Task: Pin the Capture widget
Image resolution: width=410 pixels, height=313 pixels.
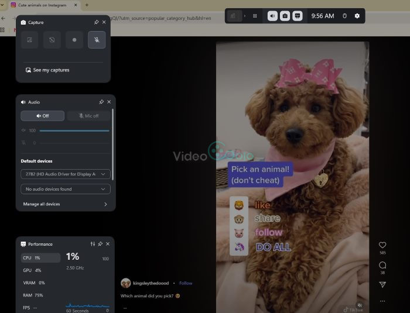Action: 96,22
